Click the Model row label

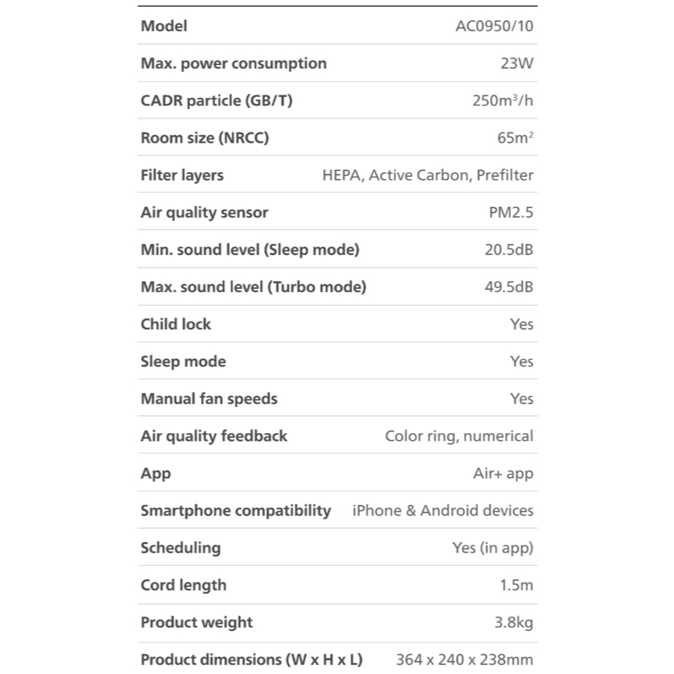pos(164,26)
